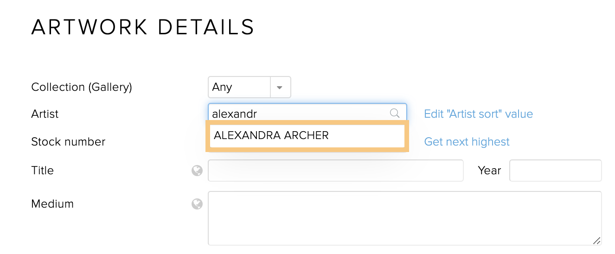The width and height of the screenshot is (615, 254).
Task: Click into the Title input field
Action: coord(336,171)
